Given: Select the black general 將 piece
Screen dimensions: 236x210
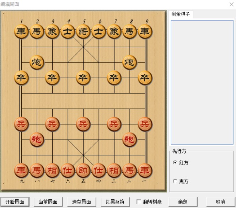Looking at the screenshot, I should (83, 32).
